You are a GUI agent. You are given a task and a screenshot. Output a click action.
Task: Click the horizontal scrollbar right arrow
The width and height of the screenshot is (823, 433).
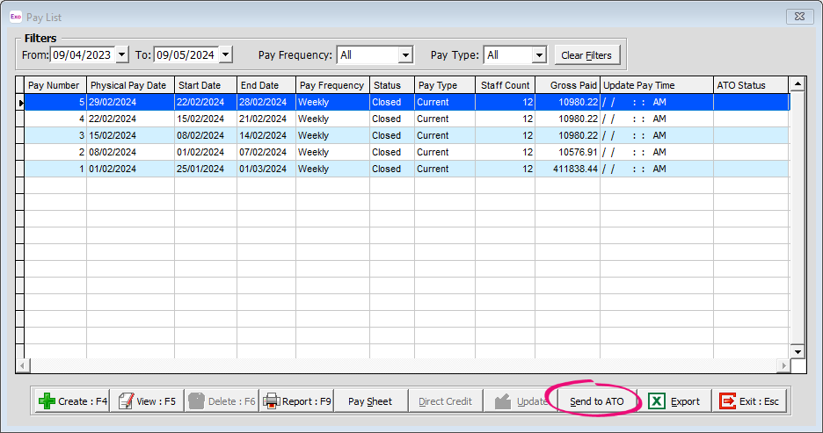783,365
